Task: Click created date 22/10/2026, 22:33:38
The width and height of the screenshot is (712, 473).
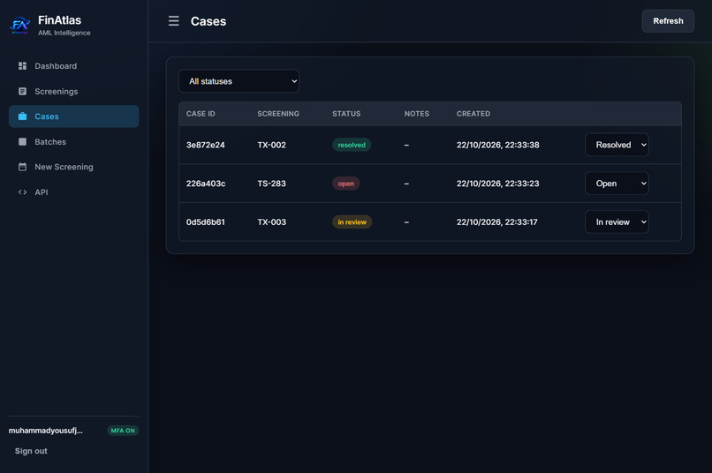Action: point(497,145)
